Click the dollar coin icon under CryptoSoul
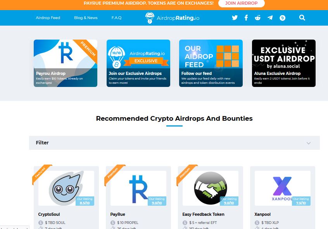This screenshot has width=328, height=229. click(41, 223)
